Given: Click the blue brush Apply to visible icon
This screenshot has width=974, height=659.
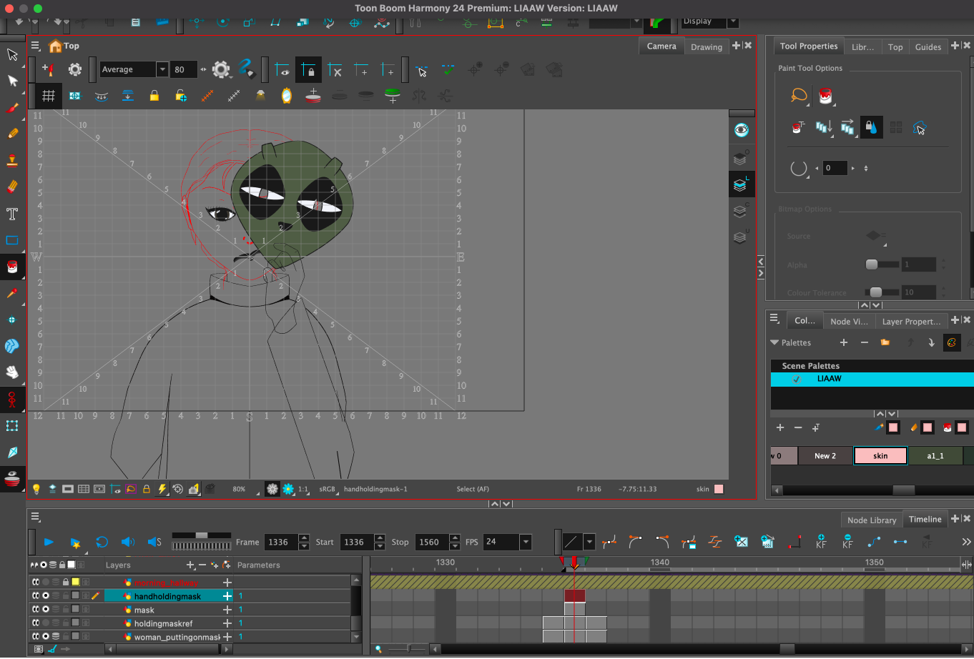Looking at the screenshot, I should coord(247,69).
